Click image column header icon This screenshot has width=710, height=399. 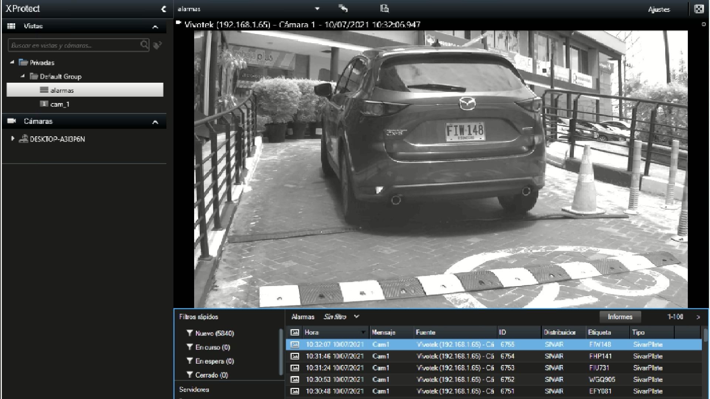pos(294,332)
